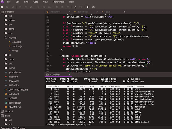Open the Preferences menu

coord(58,2)
